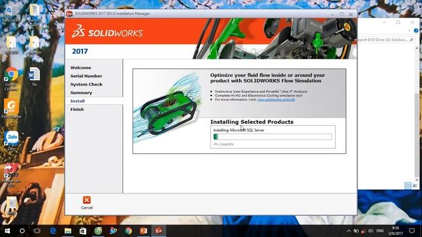Open Google Chrome desktop shortcut
422x237 pixels.
[x=11, y=79]
